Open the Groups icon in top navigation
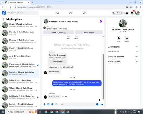 click(84, 13)
